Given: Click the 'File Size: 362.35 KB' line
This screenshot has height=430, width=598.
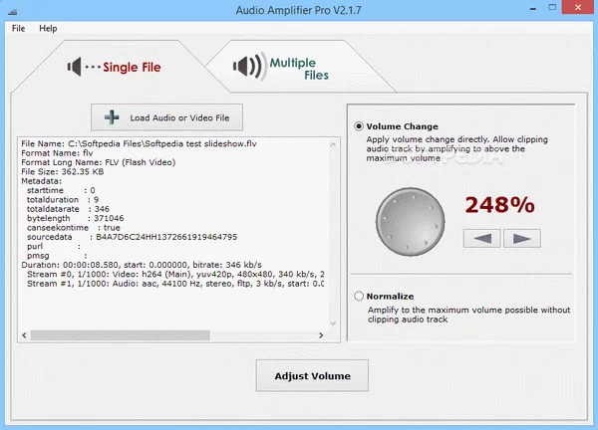Looking at the screenshot, I should [x=62, y=172].
